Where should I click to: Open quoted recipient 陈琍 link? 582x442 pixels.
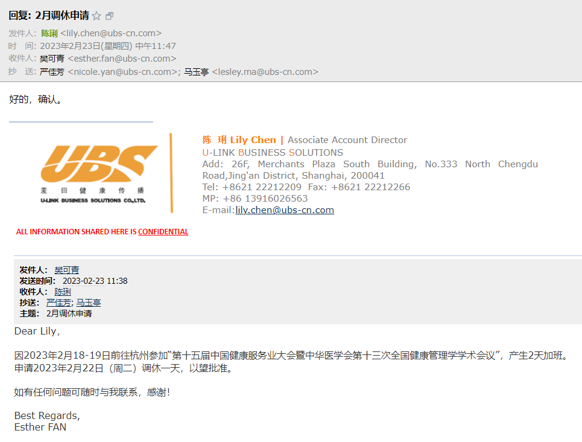(x=63, y=292)
